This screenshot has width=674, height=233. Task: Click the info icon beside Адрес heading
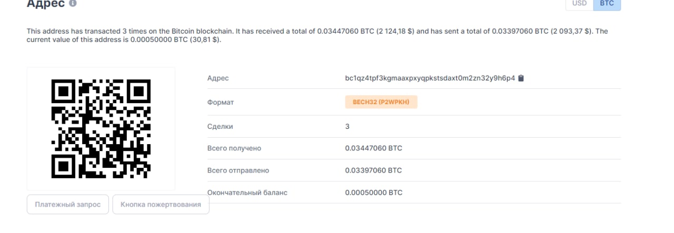73,4
